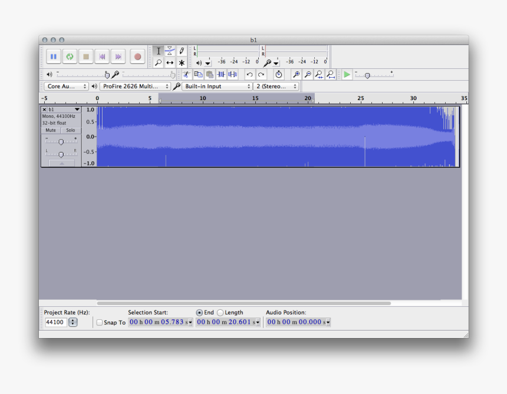Viewport: 507px width, 394px height.
Task: Start recording with the red Record button
Action: (137, 57)
